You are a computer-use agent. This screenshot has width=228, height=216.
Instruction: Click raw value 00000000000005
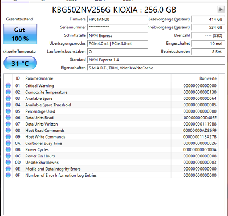200,105
